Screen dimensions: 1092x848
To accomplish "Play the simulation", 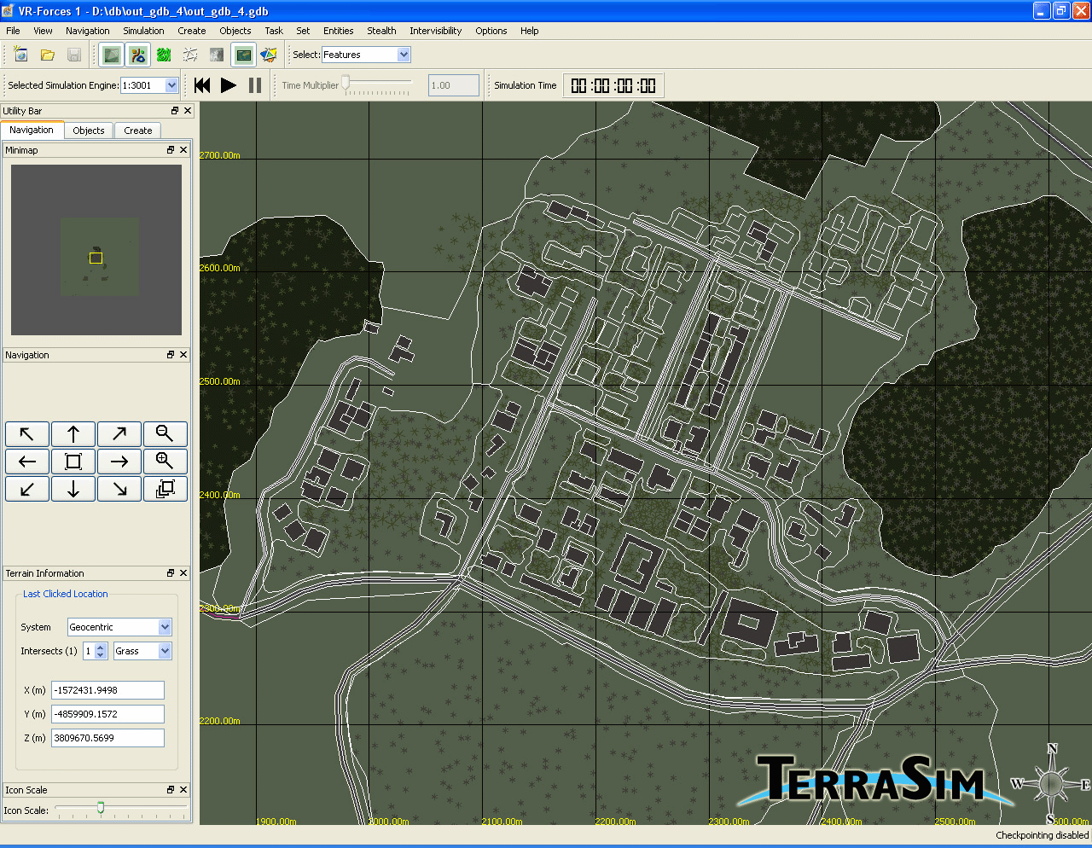I will tap(229, 85).
